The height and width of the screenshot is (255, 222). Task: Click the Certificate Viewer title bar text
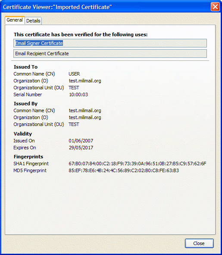point(57,7)
